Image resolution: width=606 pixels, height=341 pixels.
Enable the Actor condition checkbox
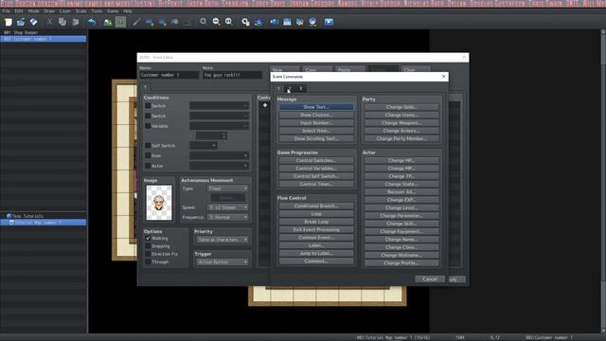[x=148, y=166]
